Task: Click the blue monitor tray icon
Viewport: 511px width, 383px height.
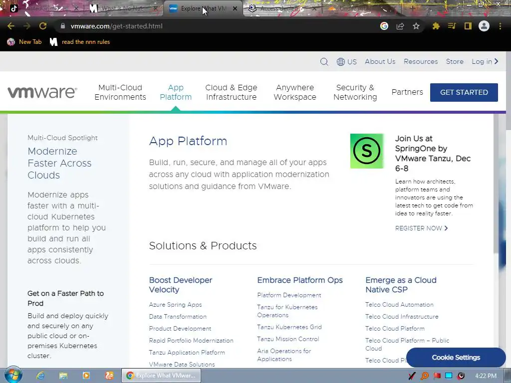Action: point(449,376)
